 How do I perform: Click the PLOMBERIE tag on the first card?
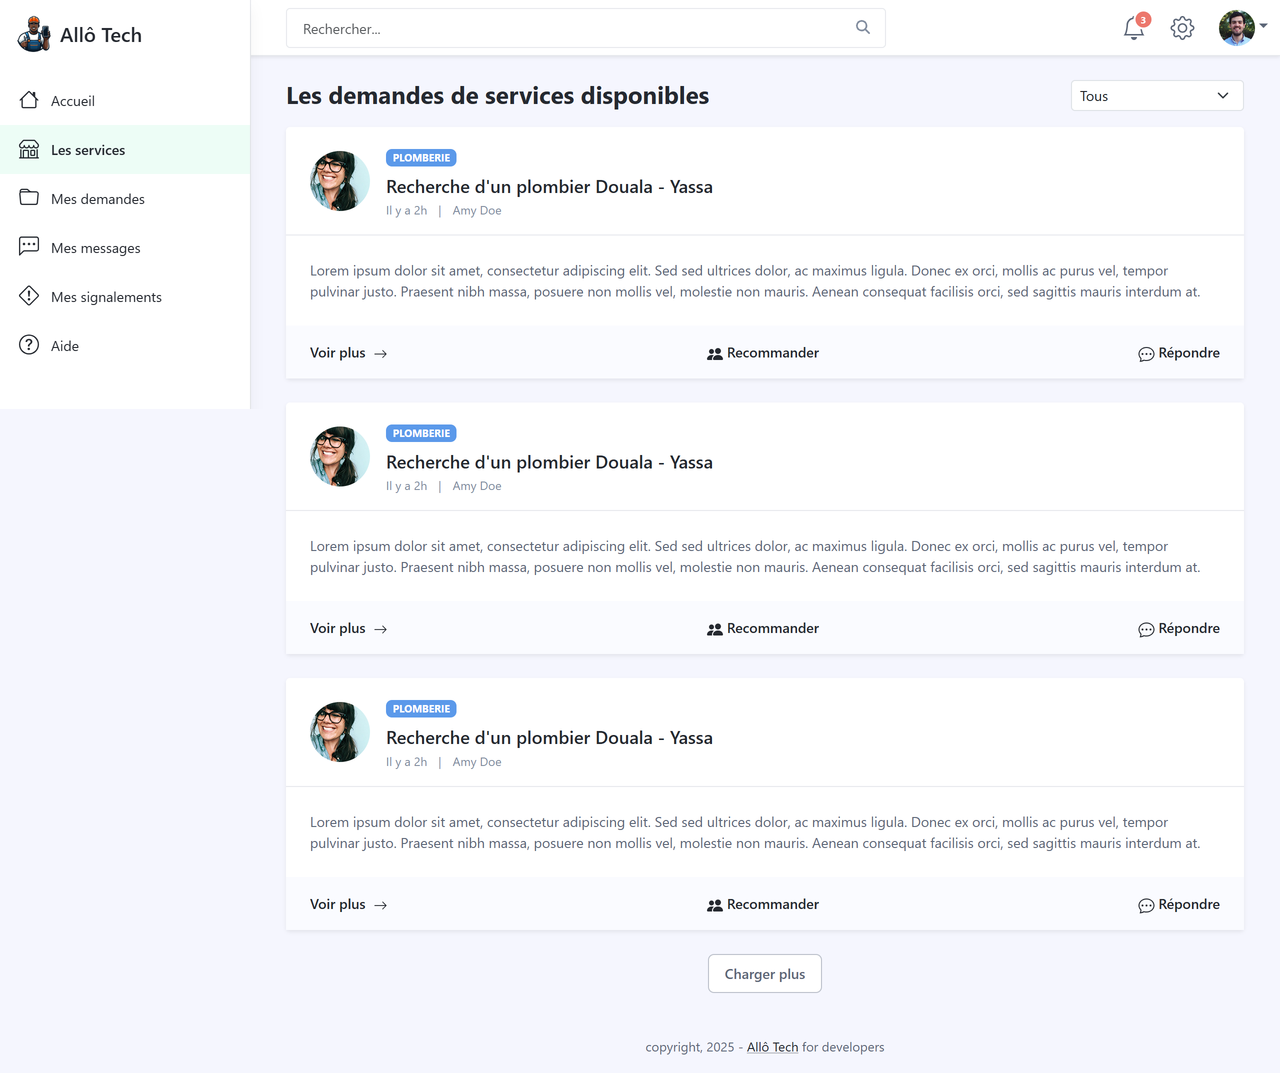click(421, 158)
